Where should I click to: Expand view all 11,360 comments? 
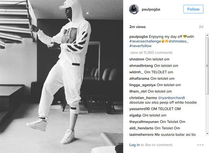151,52
